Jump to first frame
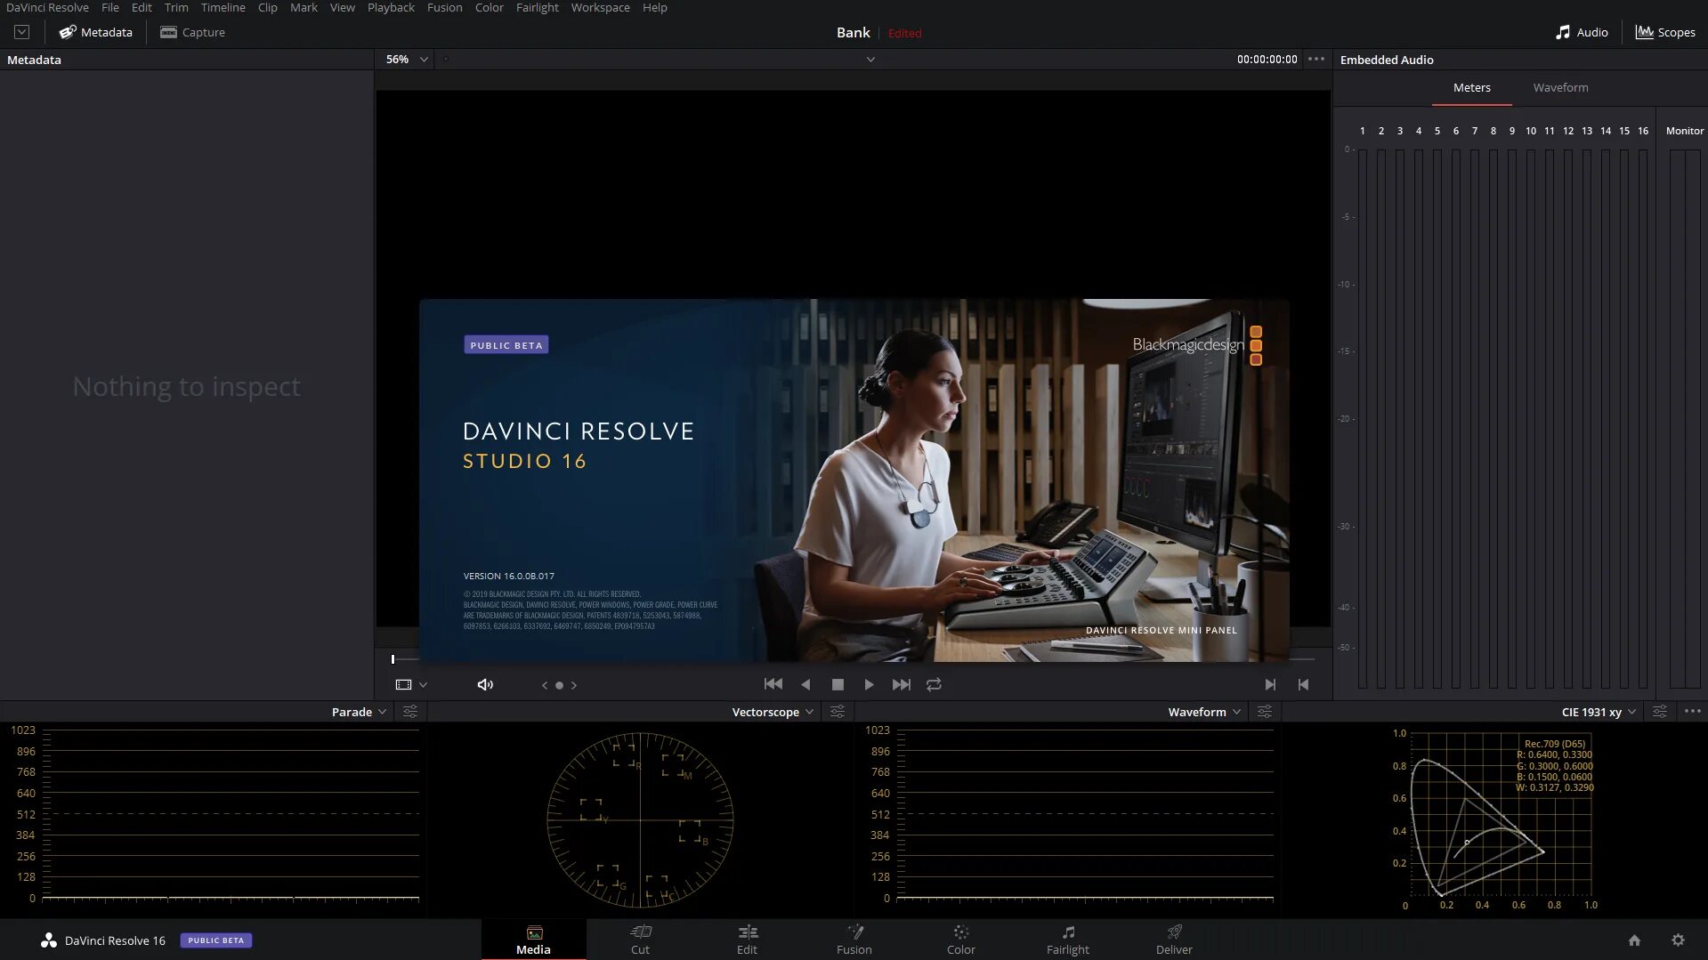 coord(773,684)
